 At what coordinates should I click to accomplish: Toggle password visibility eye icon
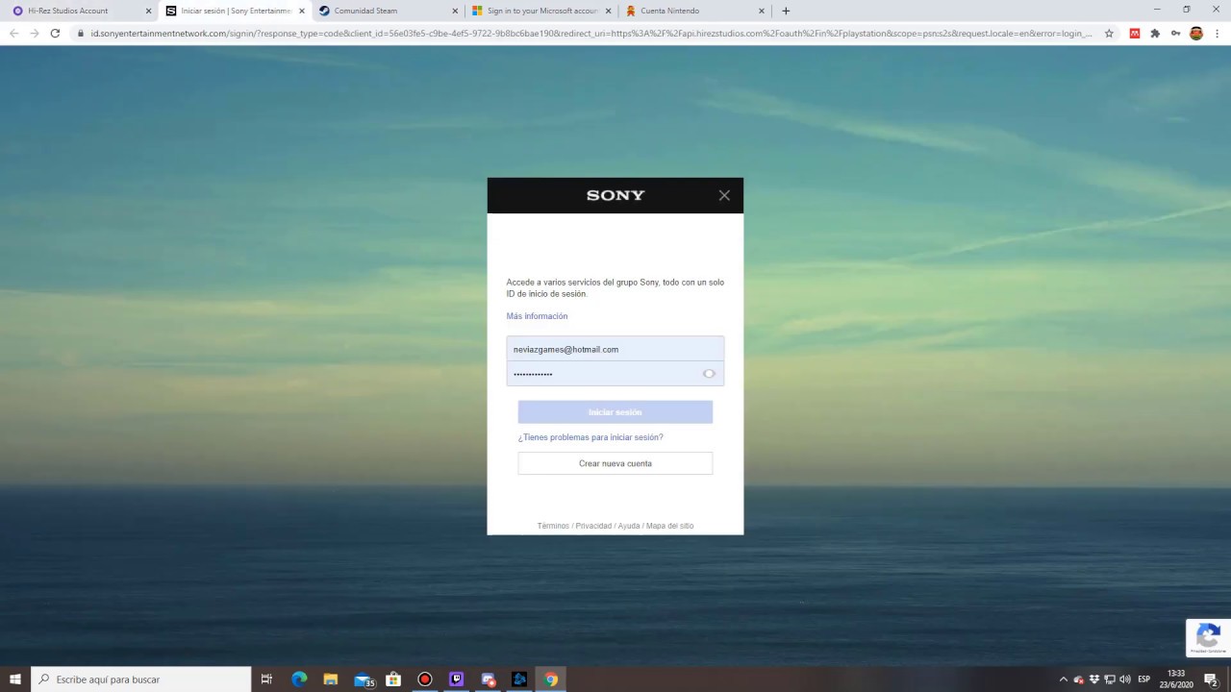[709, 374]
